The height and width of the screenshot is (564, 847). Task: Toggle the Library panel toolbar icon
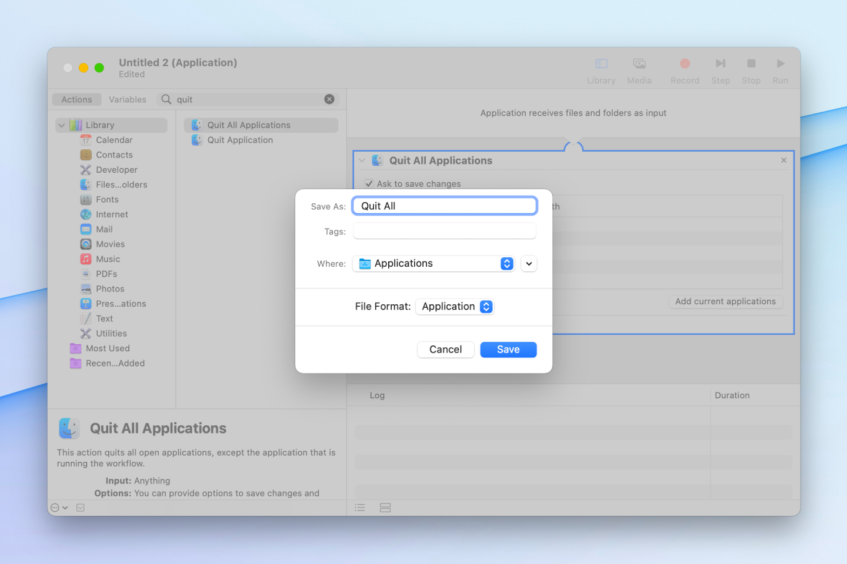(x=601, y=63)
